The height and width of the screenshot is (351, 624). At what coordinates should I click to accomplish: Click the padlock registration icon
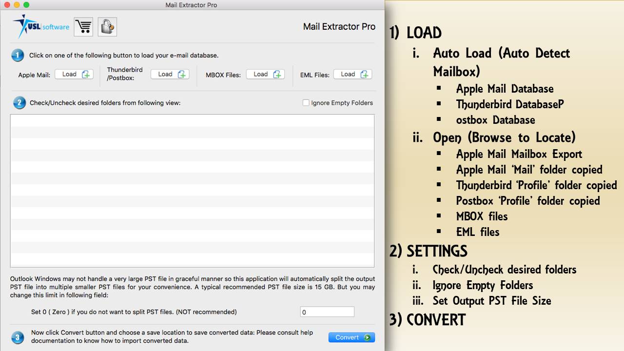click(107, 27)
